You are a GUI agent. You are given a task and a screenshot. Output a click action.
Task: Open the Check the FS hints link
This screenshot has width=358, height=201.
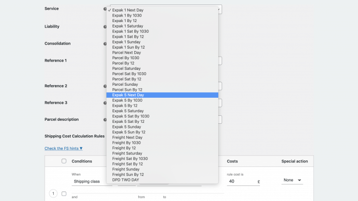point(63,148)
